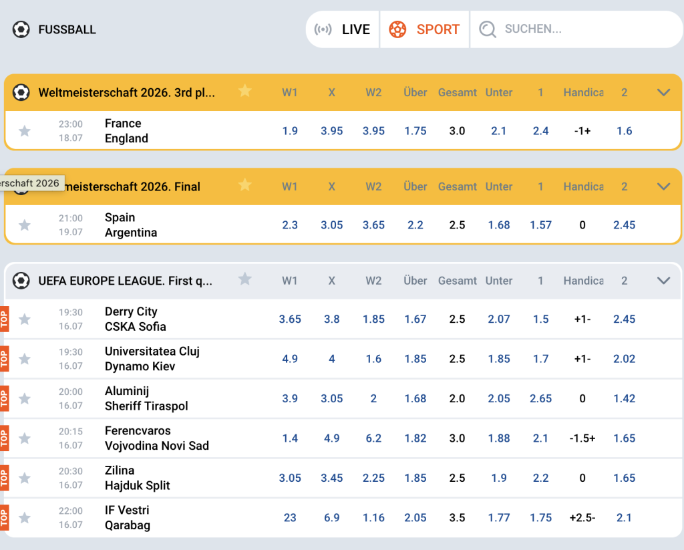This screenshot has width=684, height=550.
Task: Open the Zilina vs Hajduk Split match
Action: (x=137, y=478)
